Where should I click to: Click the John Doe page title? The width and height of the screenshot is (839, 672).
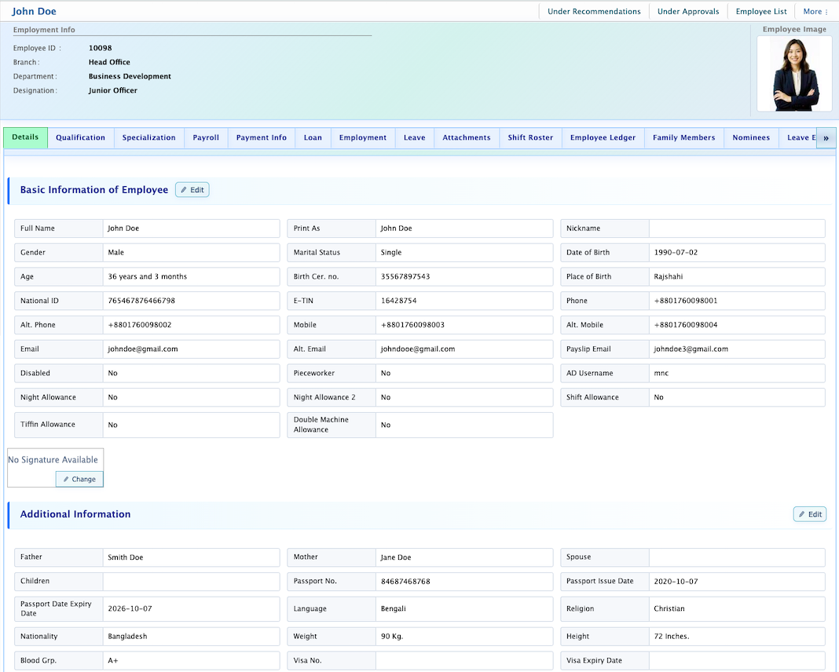[34, 11]
